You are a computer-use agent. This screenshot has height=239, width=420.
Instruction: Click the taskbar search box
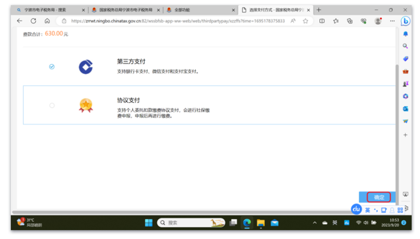[x=191, y=223]
